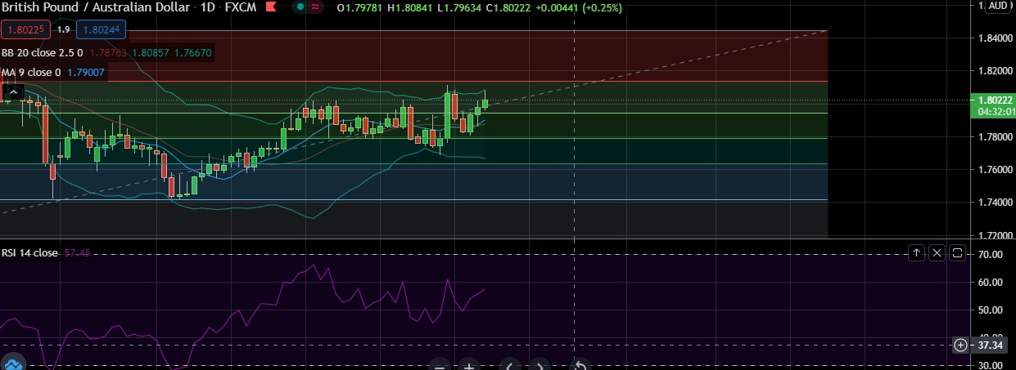Click the RSI scale value 70.00
The width and height of the screenshot is (1016, 370).
991,255
